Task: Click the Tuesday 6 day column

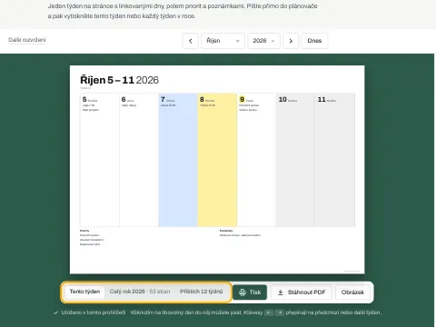Action: point(139,160)
